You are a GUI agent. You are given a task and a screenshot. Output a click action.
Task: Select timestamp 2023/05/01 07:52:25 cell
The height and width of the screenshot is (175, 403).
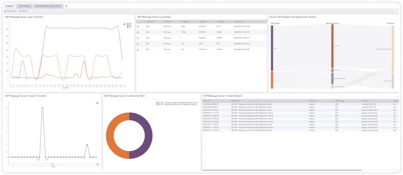point(242,26)
